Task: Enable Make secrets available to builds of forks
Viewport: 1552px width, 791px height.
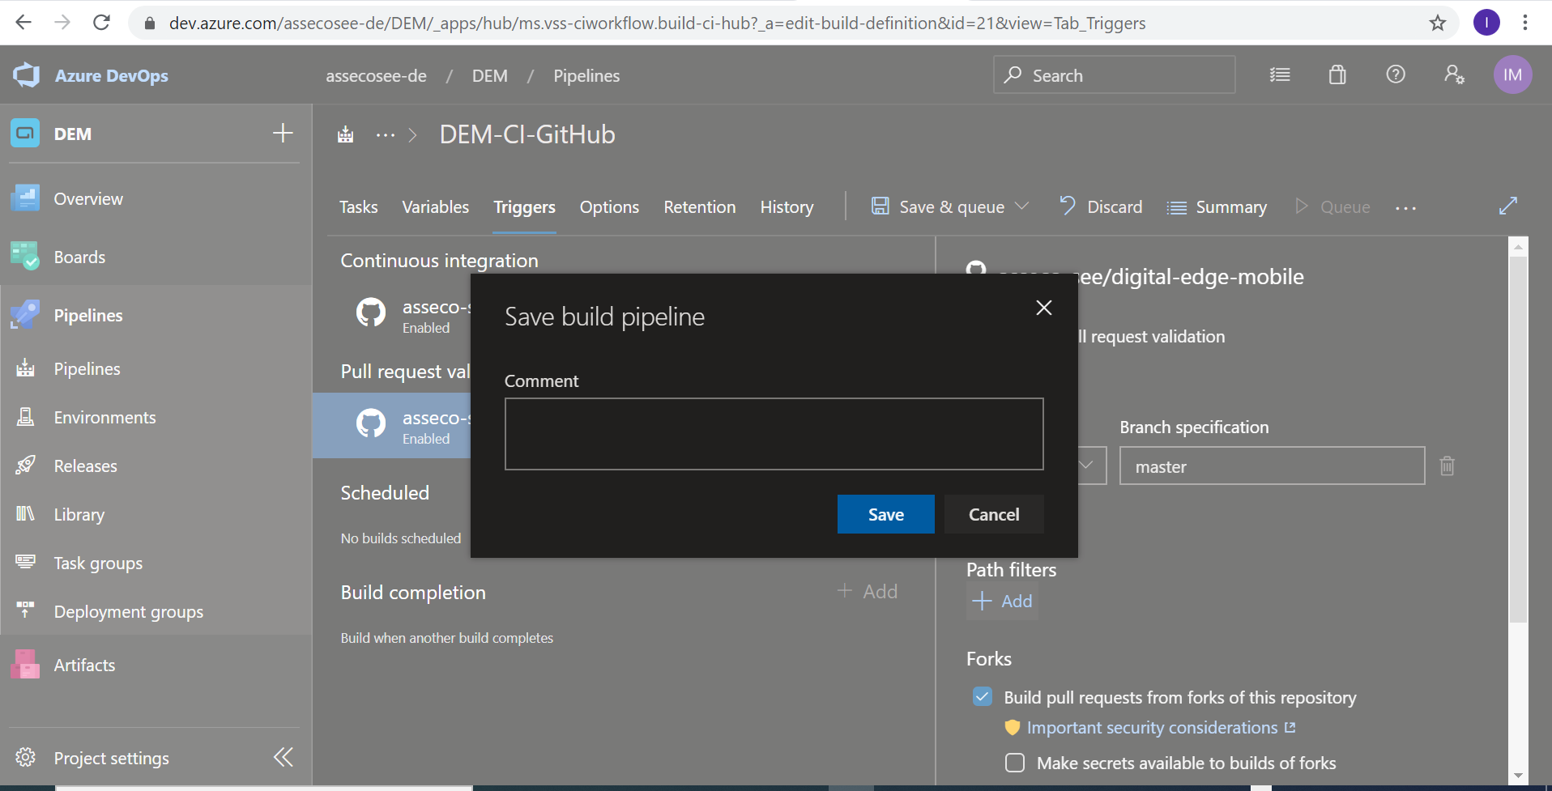Action: point(1015,763)
